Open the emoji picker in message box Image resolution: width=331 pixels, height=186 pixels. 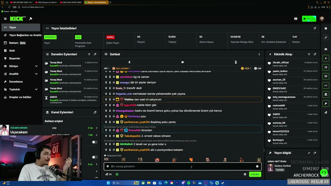257,166
